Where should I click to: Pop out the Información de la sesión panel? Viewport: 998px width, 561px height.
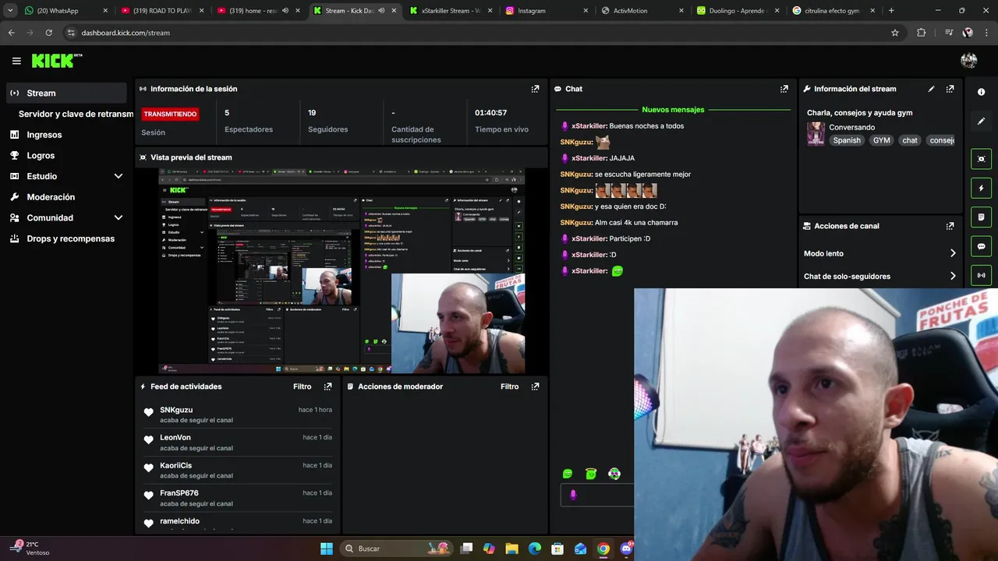tap(535, 89)
